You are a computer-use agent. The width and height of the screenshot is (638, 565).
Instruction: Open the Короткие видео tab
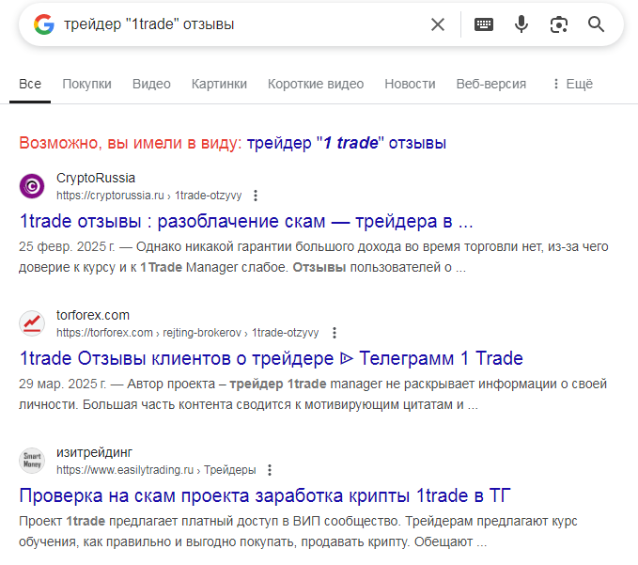(x=316, y=84)
